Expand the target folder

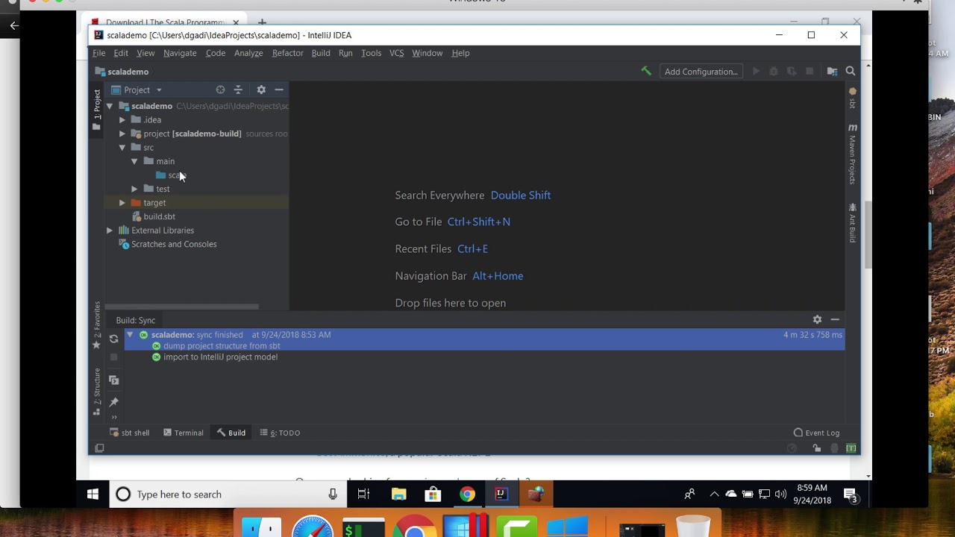pos(122,203)
